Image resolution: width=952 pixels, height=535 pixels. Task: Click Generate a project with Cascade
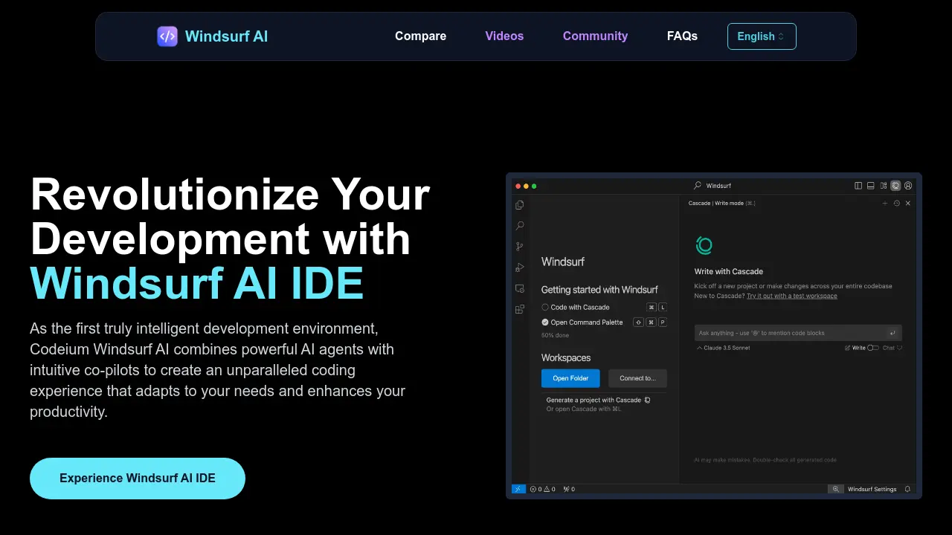pyautogui.click(x=598, y=400)
